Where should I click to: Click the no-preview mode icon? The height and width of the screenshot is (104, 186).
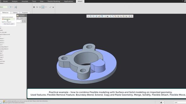pos(37,7)
